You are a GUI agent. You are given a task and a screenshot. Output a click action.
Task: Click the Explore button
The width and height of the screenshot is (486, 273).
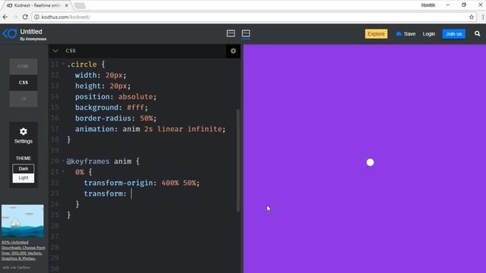point(376,33)
